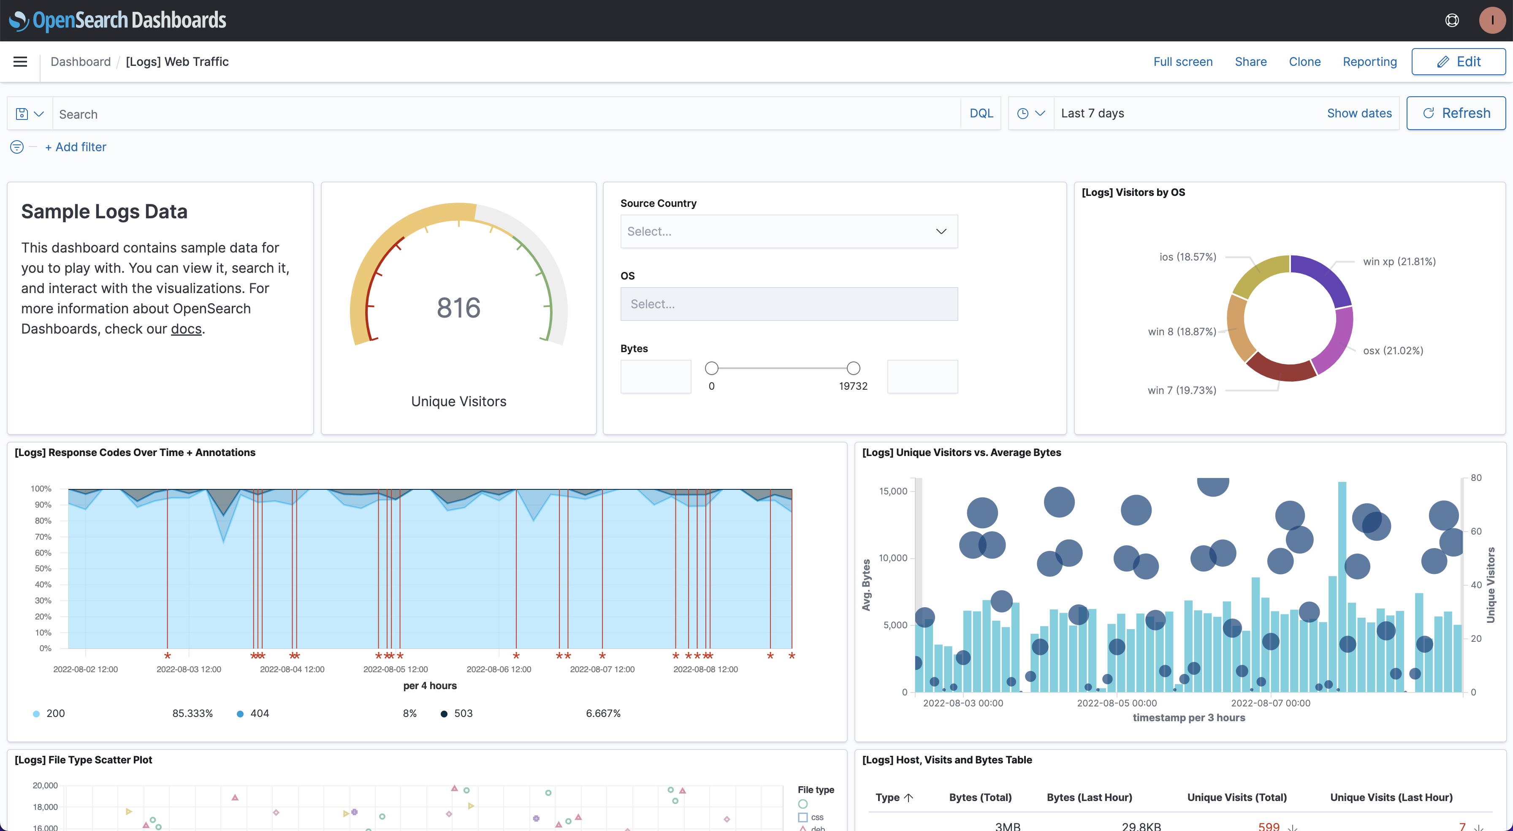Screen dimensions: 1513x831
Task: Sort by Unique Visits (Total) column
Action: (1236, 798)
